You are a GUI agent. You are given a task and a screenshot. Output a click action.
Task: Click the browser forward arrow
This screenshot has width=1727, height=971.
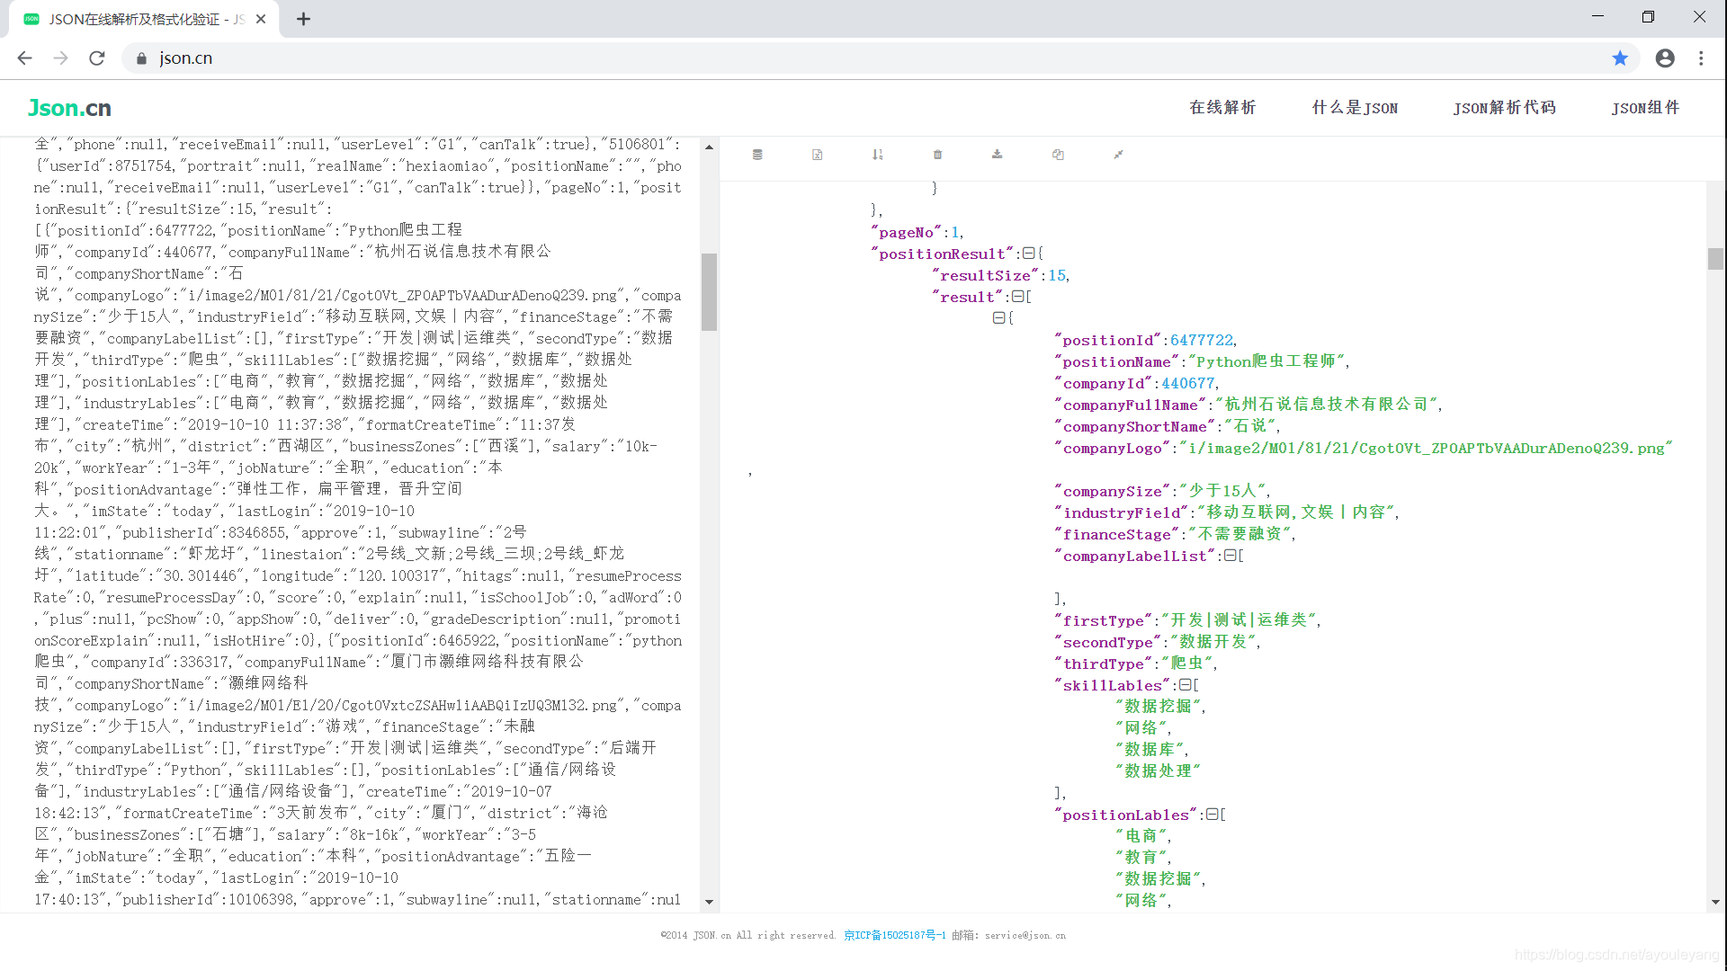coord(60,58)
